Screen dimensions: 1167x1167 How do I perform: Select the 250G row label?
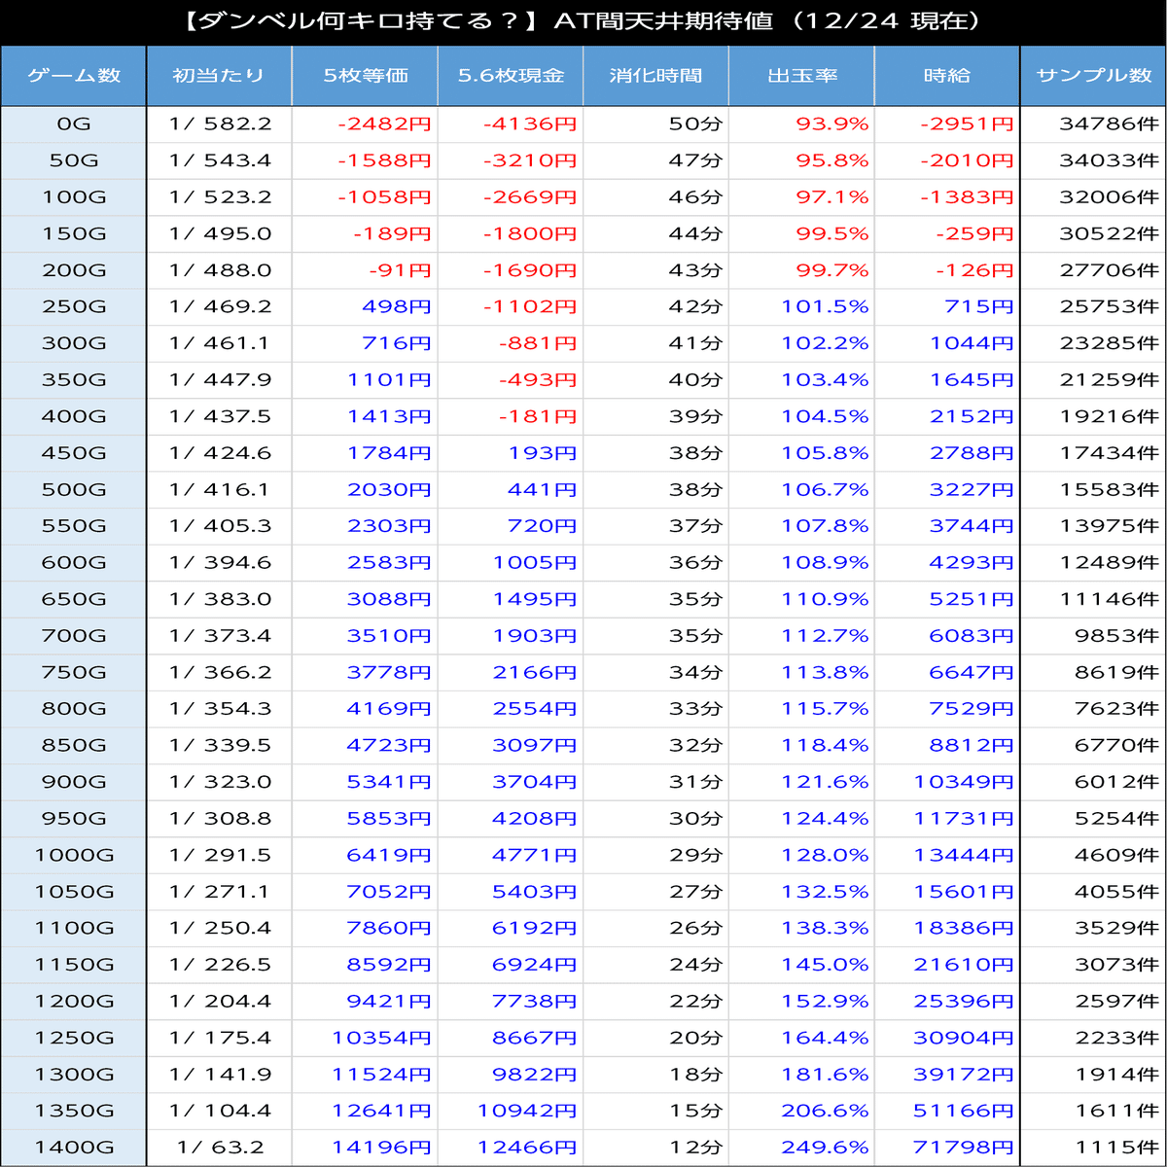(x=74, y=307)
